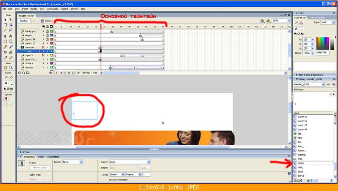Select the Hand tool

5,67
